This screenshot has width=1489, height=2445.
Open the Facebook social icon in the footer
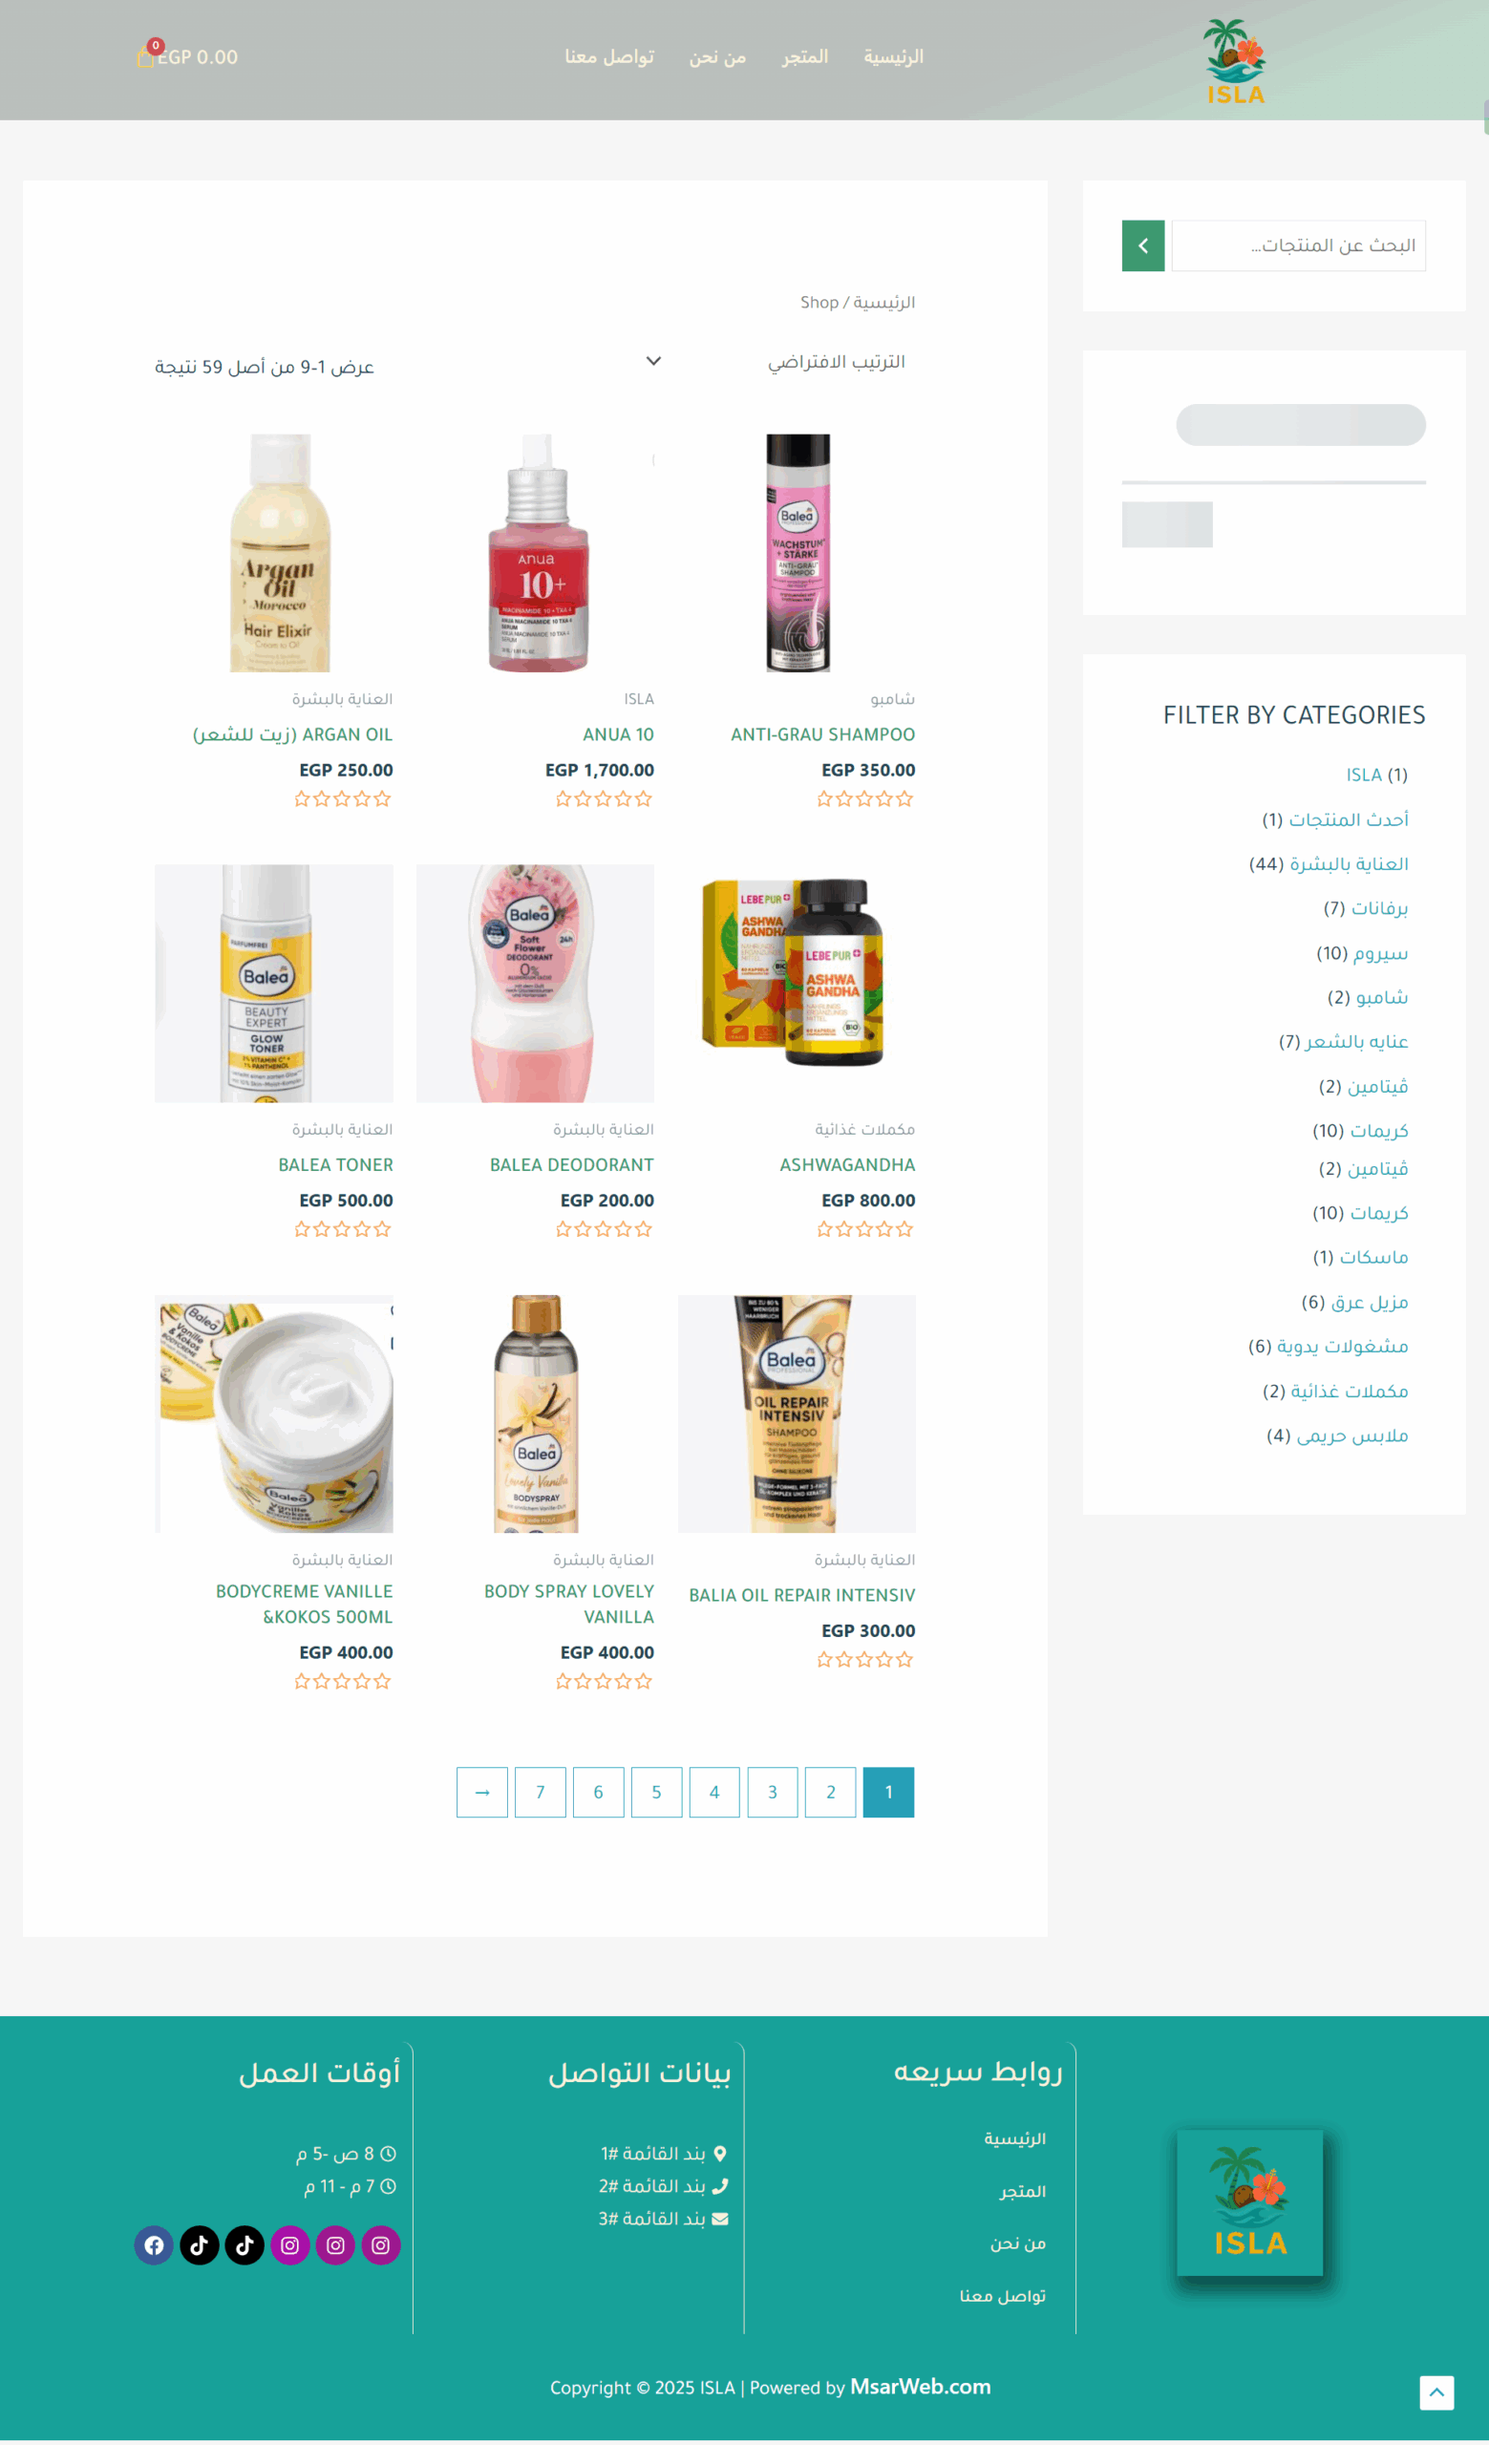[154, 2244]
